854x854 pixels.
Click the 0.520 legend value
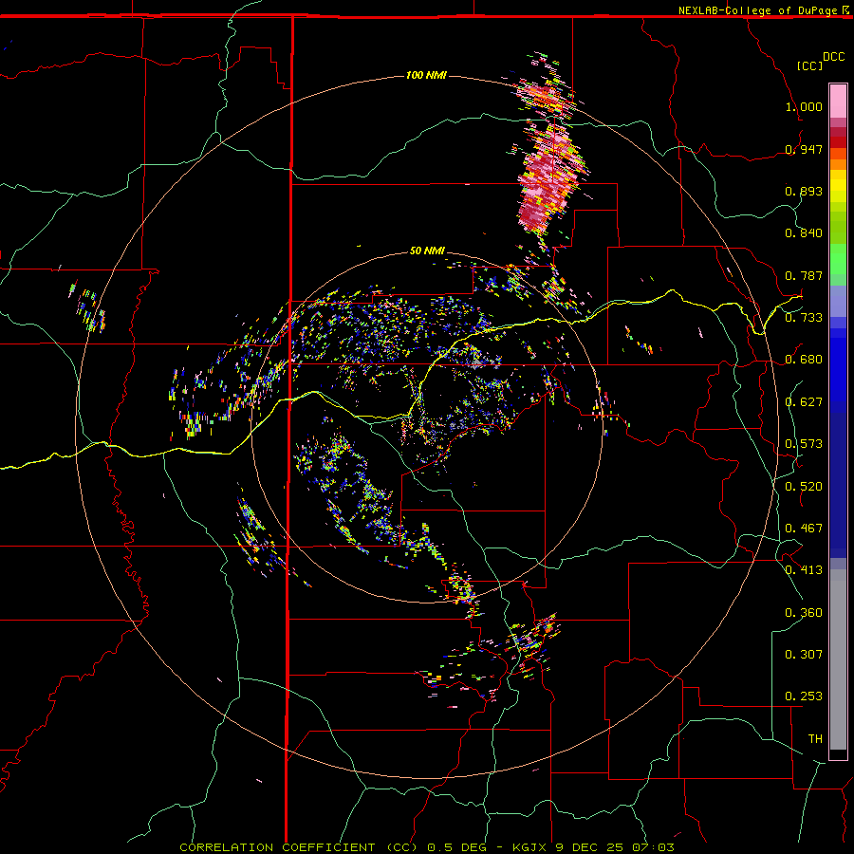tap(804, 487)
